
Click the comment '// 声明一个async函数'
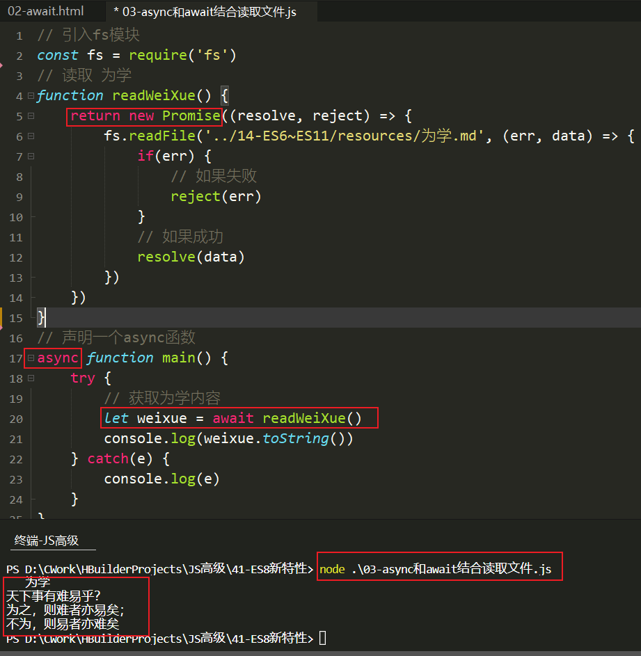pos(116,337)
